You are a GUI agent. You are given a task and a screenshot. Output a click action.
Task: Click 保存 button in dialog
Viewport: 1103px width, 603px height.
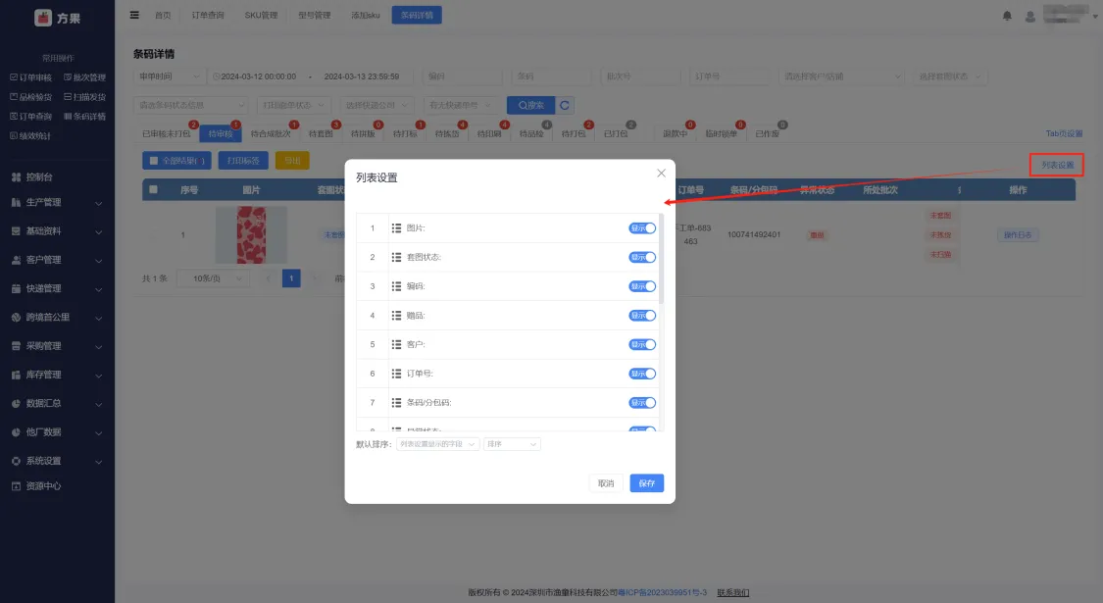[x=646, y=483]
